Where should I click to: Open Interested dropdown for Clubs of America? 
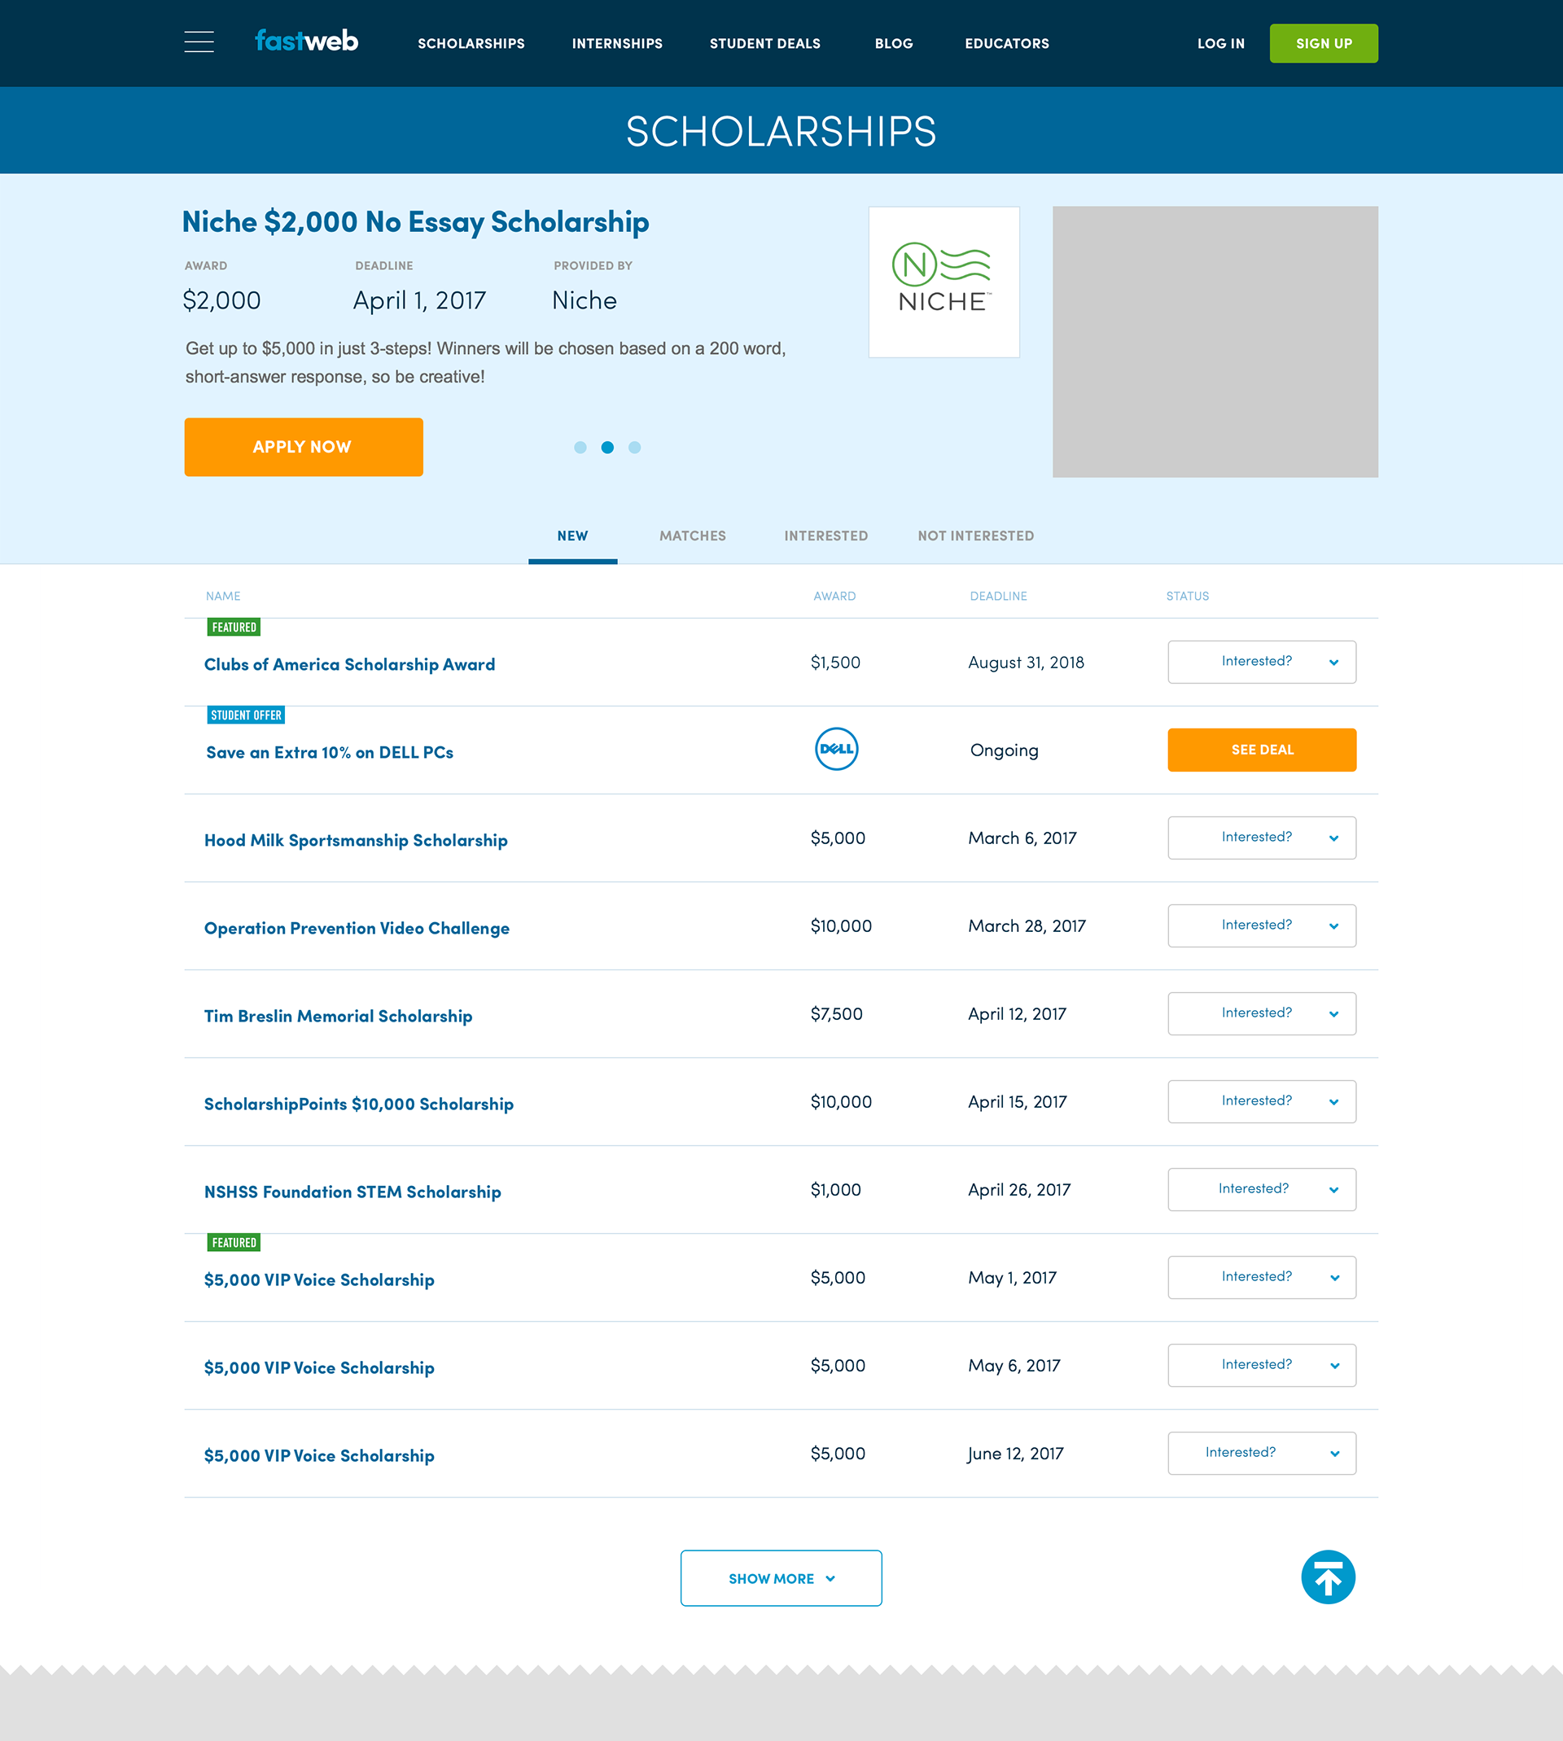(x=1261, y=662)
